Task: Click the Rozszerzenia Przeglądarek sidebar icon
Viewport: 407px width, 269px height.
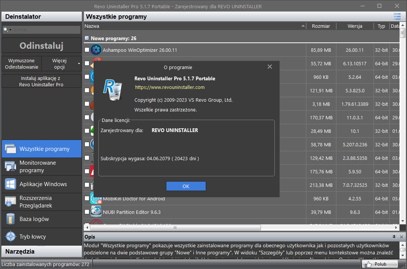Action: point(11,202)
